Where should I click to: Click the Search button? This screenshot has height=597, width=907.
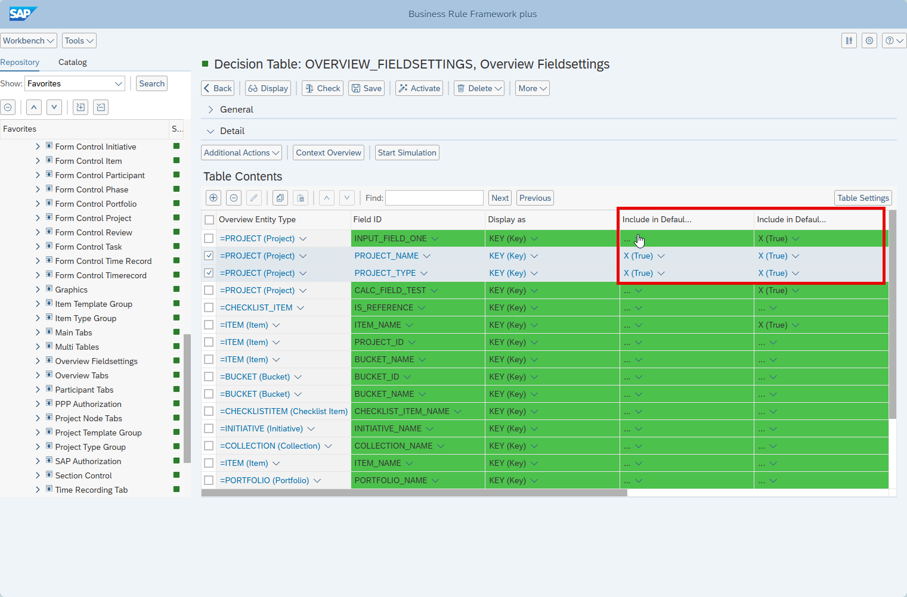pyautogui.click(x=152, y=83)
